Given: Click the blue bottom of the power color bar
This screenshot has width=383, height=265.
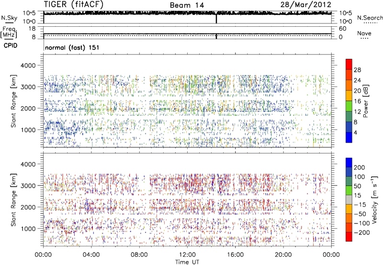Looking at the screenshot, I should pos(349,137).
